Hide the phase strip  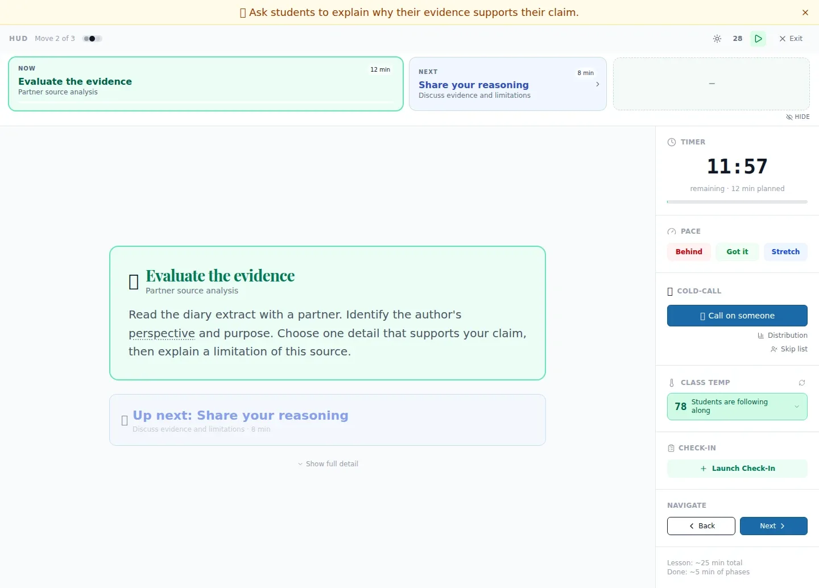798,117
